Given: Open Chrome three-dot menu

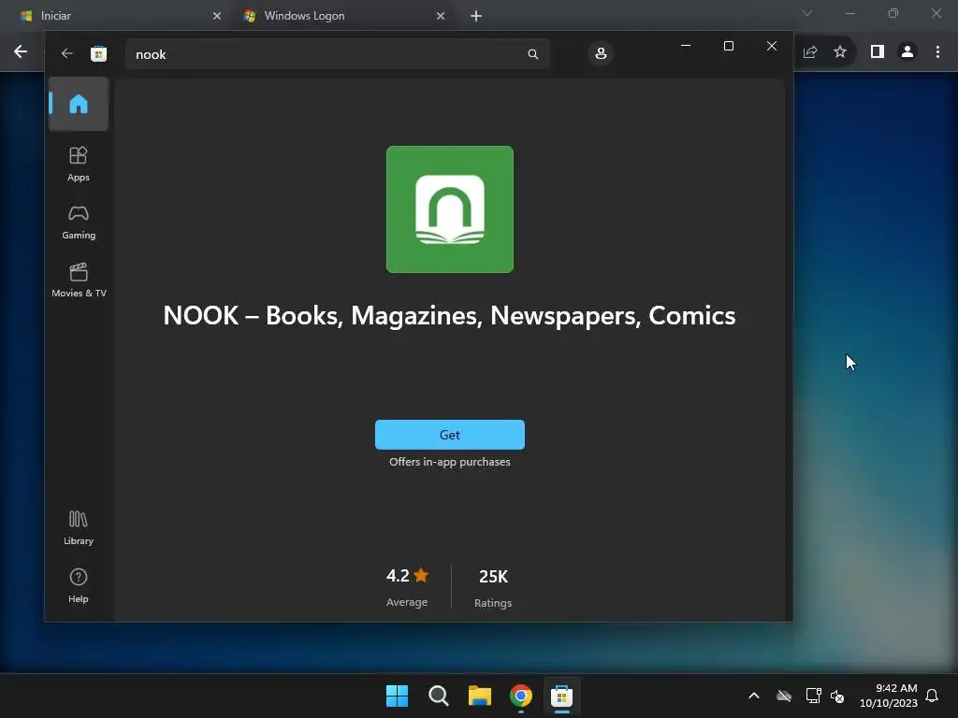Looking at the screenshot, I should pos(937,52).
